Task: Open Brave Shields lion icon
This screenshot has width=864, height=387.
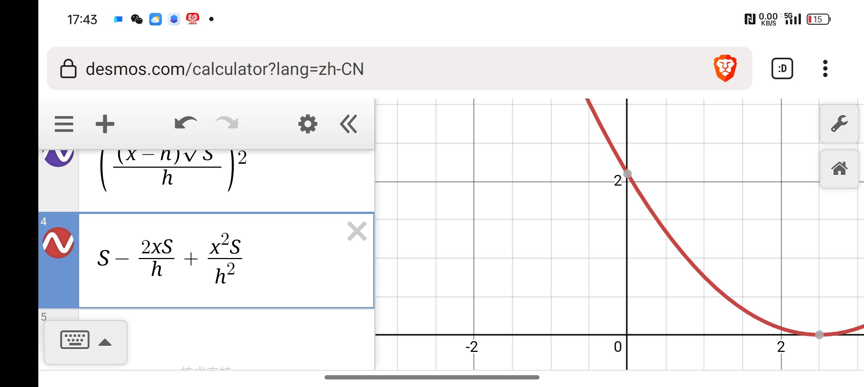Action: pyautogui.click(x=725, y=68)
